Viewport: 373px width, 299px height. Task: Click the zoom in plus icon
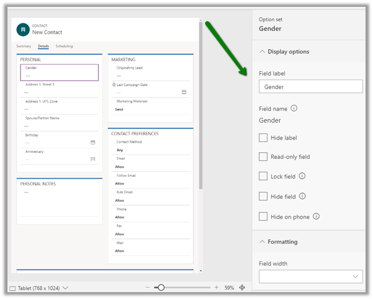[x=216, y=288]
